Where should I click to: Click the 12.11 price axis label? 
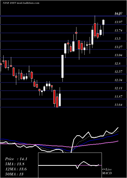click(x=118, y=88)
